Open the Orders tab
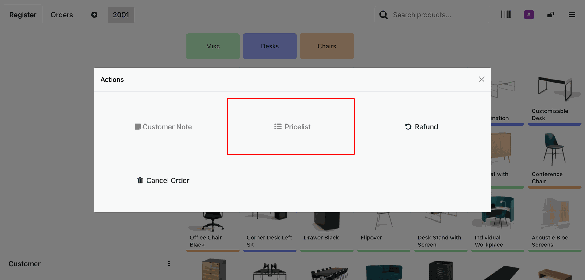The image size is (585, 280). (62, 15)
